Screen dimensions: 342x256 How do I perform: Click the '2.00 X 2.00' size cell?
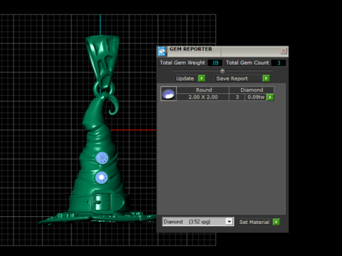coord(203,97)
